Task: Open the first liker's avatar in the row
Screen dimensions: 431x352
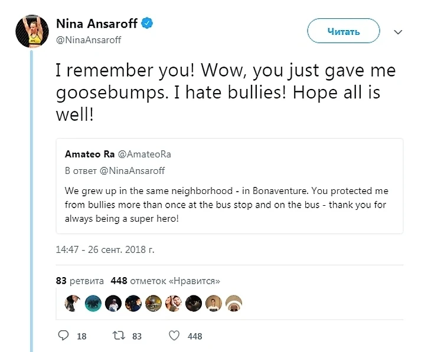Action: tap(73, 303)
